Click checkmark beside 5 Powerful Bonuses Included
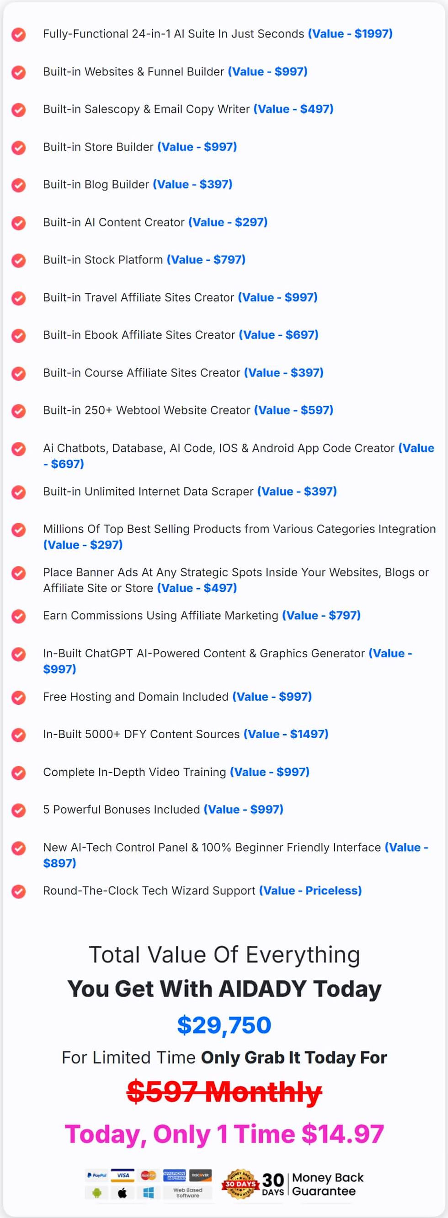The image size is (448, 1218). pyautogui.click(x=18, y=810)
